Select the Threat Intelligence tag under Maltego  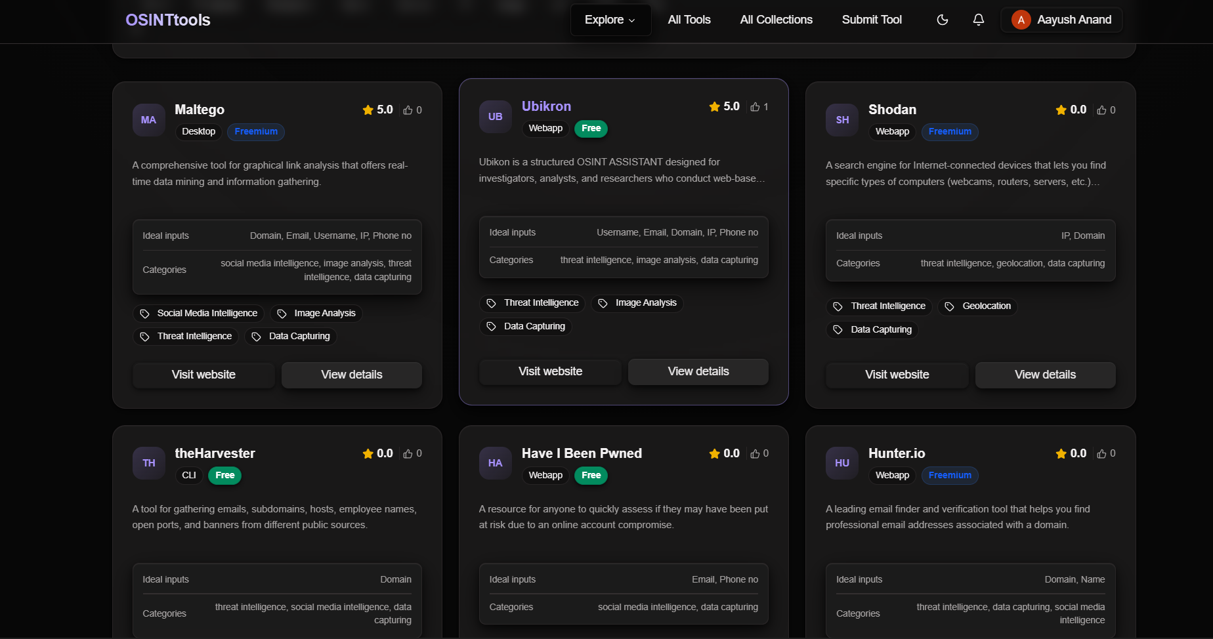(186, 336)
